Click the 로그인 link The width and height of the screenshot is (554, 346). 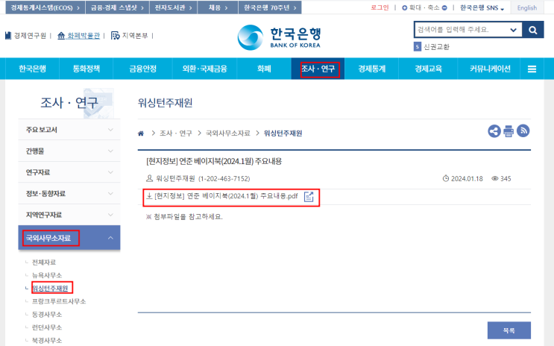pyautogui.click(x=380, y=7)
